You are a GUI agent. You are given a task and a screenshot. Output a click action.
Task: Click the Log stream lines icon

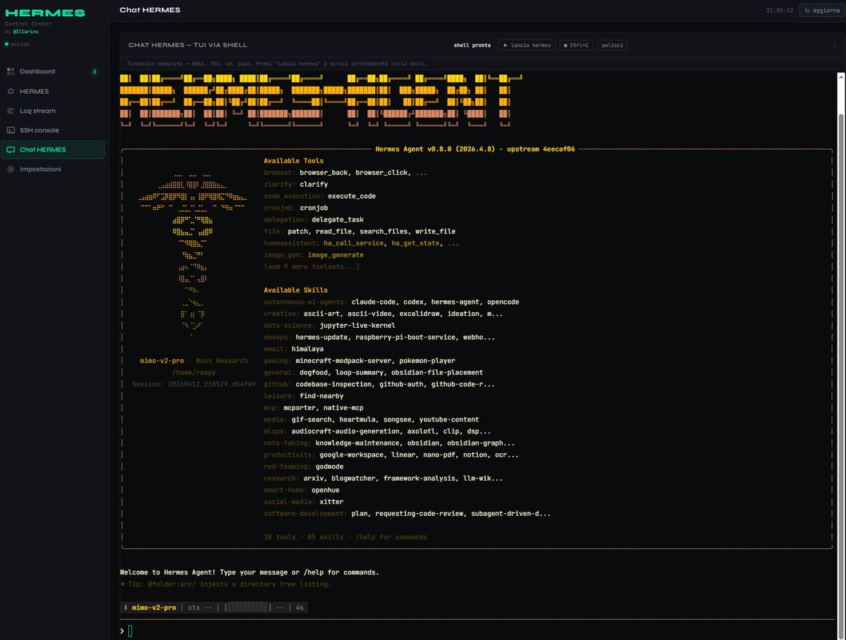click(x=11, y=111)
